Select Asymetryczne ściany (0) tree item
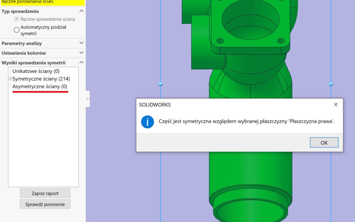The height and width of the screenshot is (222, 355). [x=39, y=86]
